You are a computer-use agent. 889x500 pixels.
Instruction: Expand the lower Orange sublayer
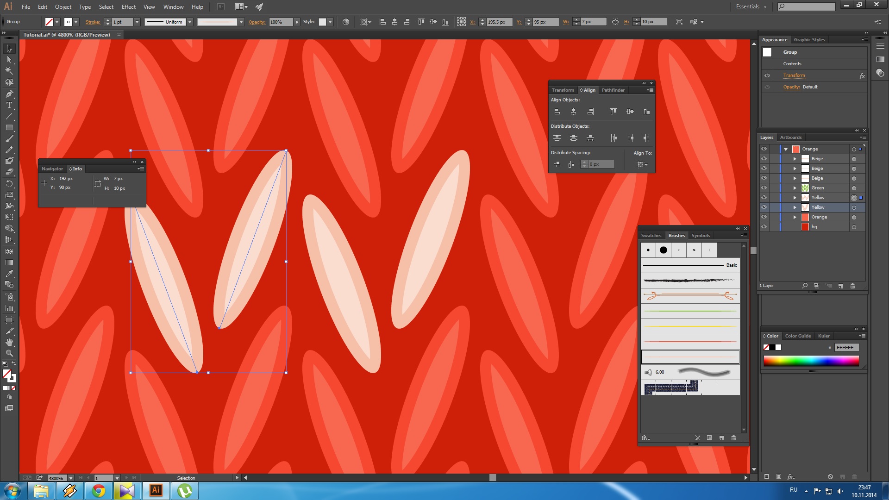(x=795, y=217)
